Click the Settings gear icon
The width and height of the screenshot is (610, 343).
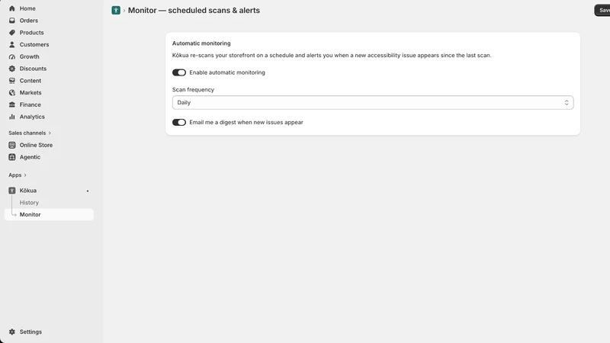point(12,332)
